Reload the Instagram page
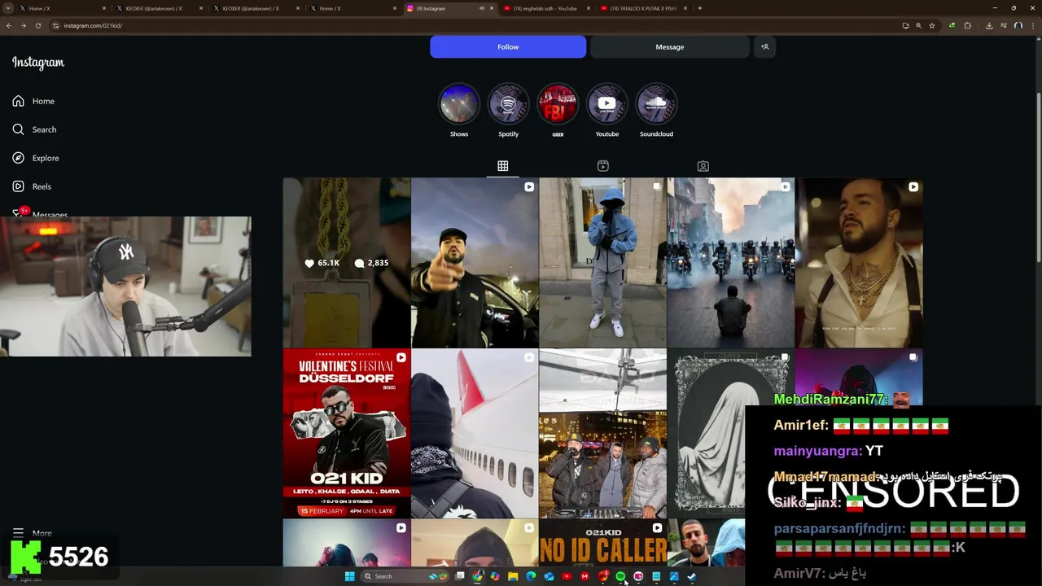Viewport: 1042px width, 586px height. tap(37, 25)
